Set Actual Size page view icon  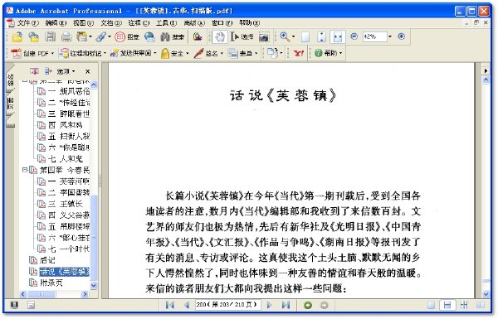coord(305,37)
